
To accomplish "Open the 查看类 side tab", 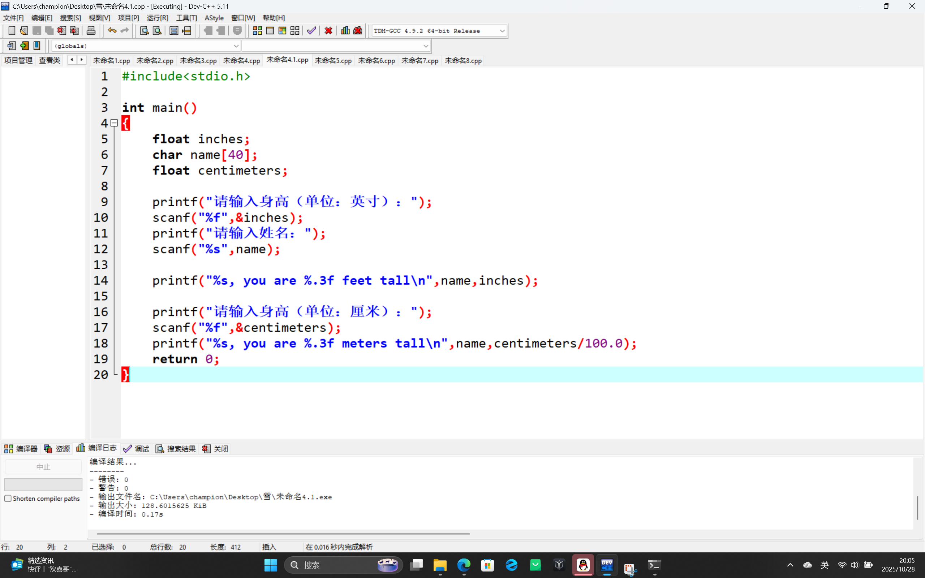I will (x=50, y=60).
